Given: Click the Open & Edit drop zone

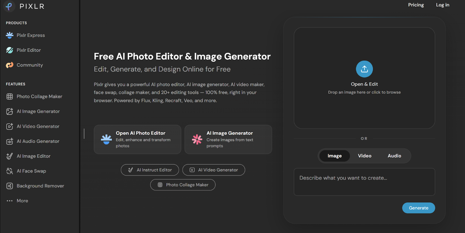Looking at the screenshot, I should (364, 78).
